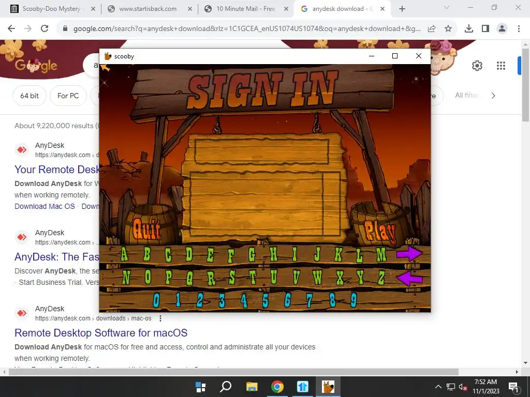Select digit 0 on the number row

(156, 300)
